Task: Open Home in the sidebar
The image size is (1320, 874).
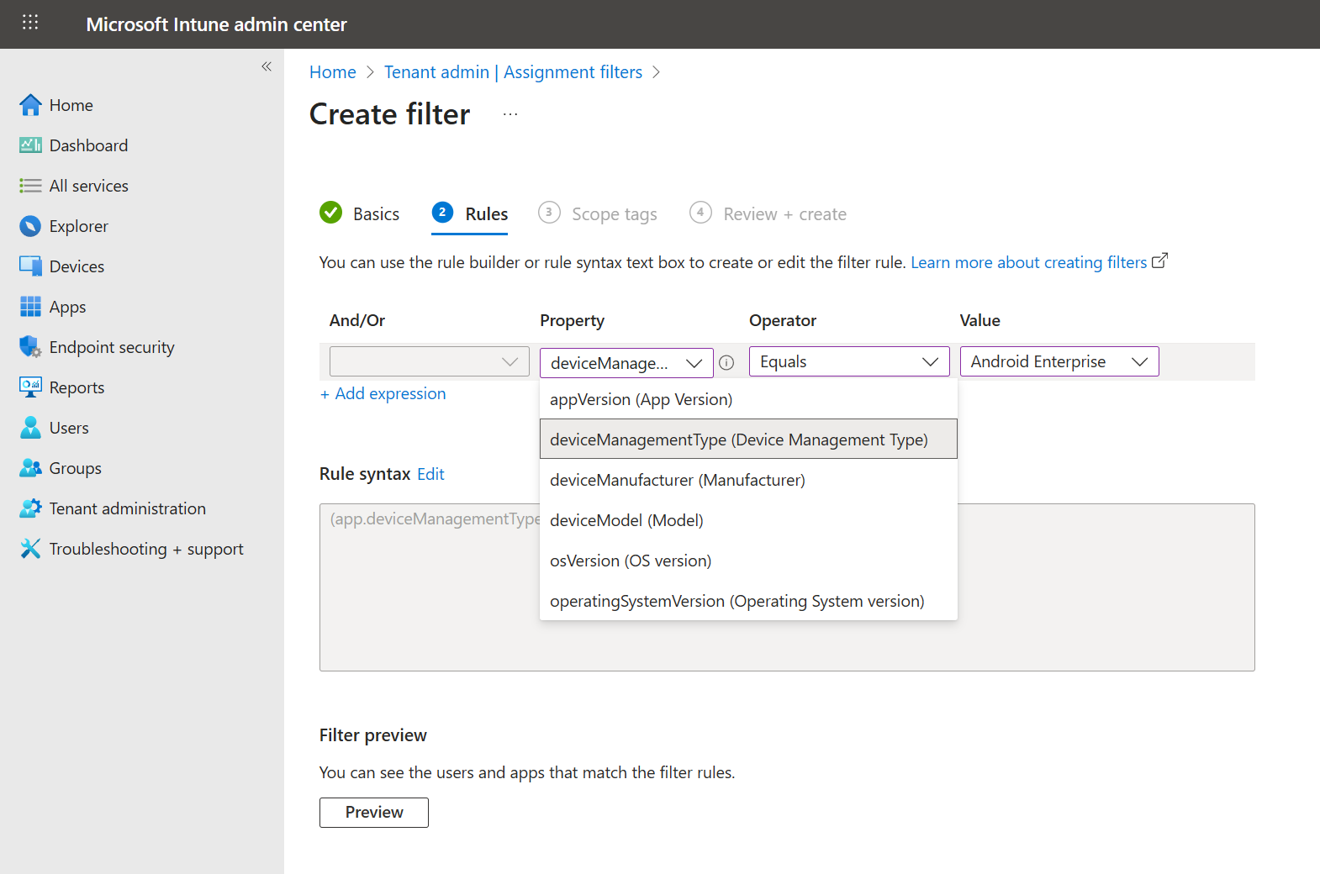Action: coord(71,105)
